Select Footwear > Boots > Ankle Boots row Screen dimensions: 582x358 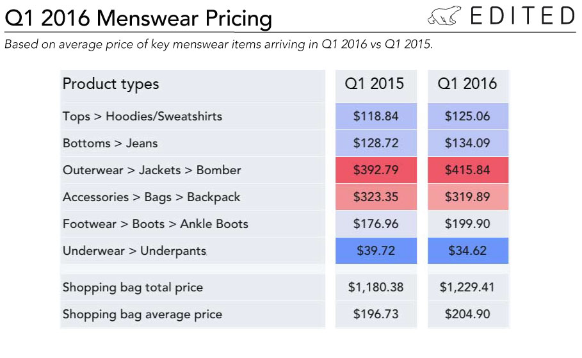click(x=193, y=224)
